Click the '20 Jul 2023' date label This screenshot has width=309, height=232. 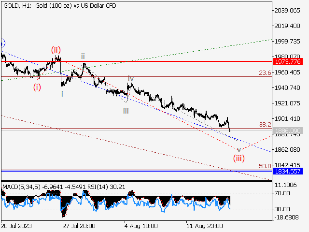(x=16, y=226)
